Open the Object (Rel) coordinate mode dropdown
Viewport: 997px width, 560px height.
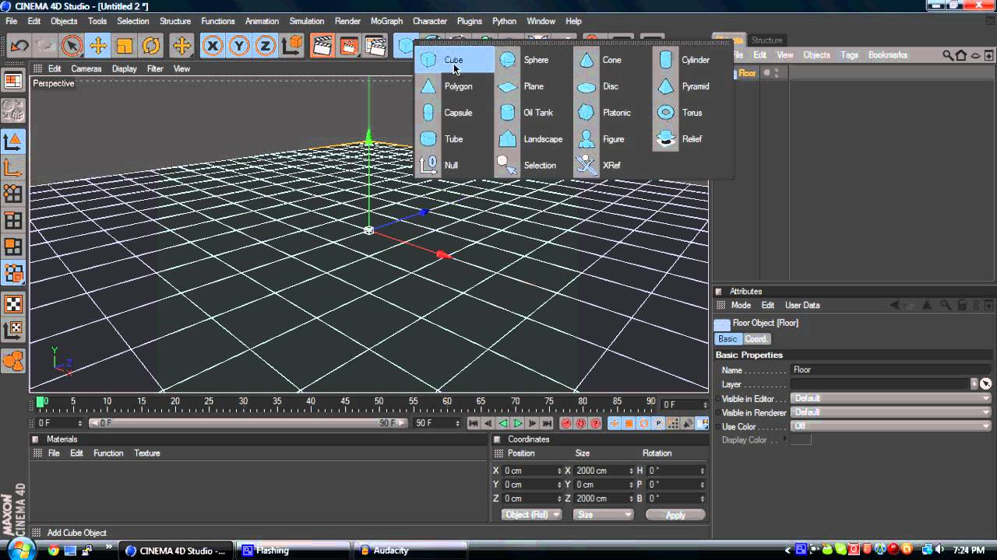point(532,515)
